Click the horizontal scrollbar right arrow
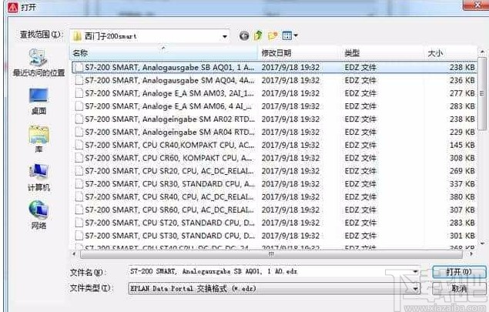489x312 pixels. tap(471, 254)
